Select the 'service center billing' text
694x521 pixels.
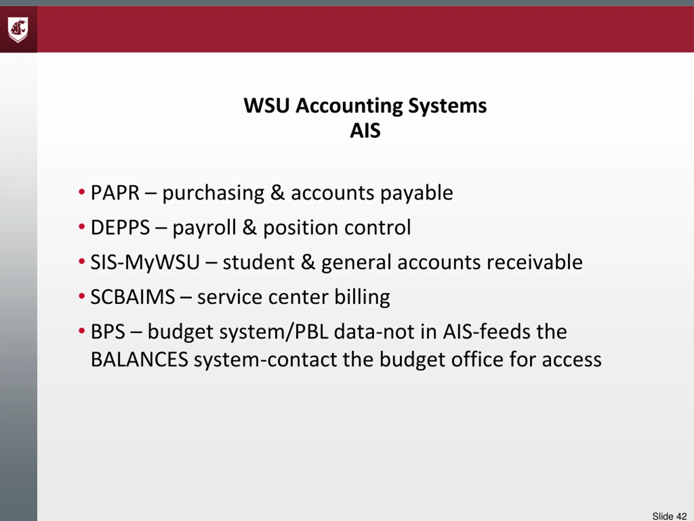tap(293, 297)
